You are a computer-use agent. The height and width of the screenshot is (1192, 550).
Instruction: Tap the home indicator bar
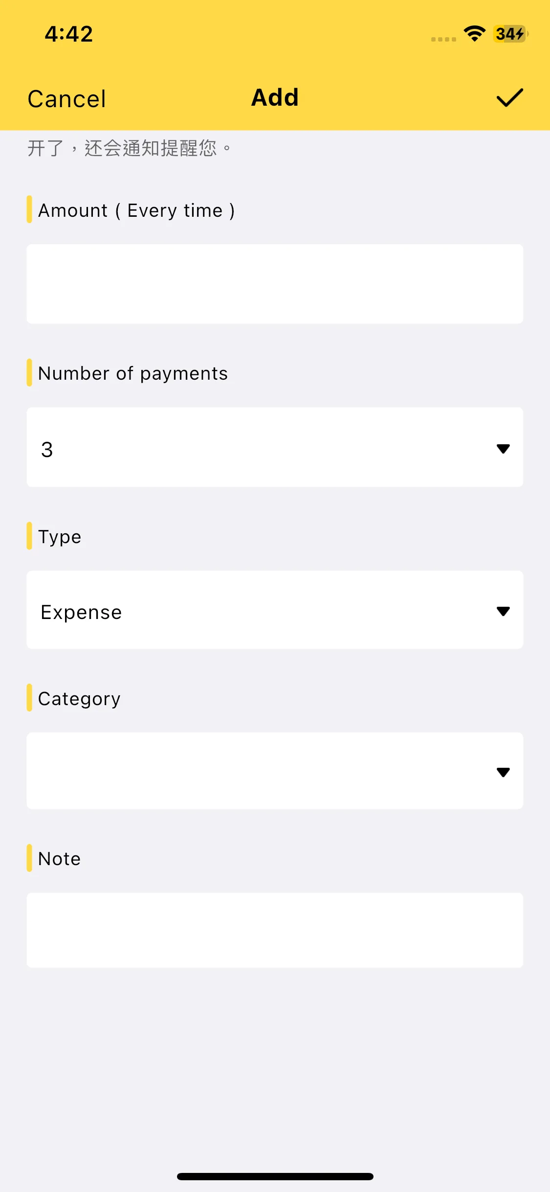(275, 1176)
